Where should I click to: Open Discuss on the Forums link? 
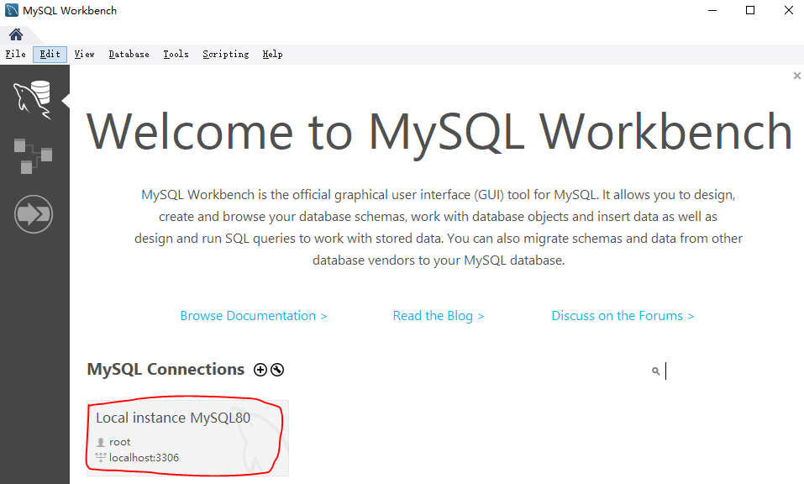tap(623, 316)
